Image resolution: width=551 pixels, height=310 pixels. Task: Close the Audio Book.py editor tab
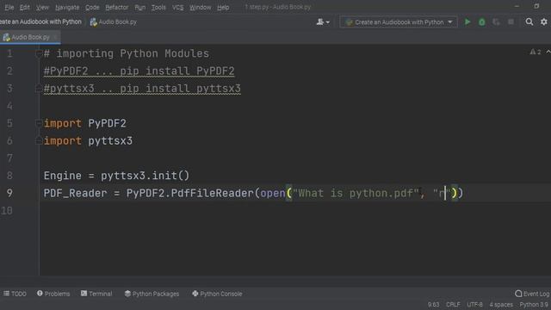coord(55,37)
